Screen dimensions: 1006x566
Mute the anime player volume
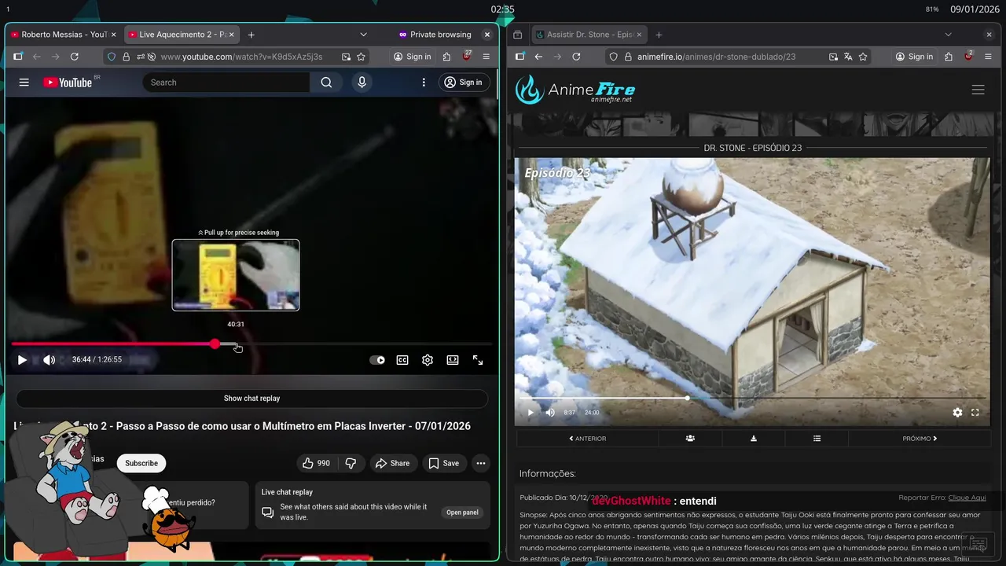[x=550, y=412]
